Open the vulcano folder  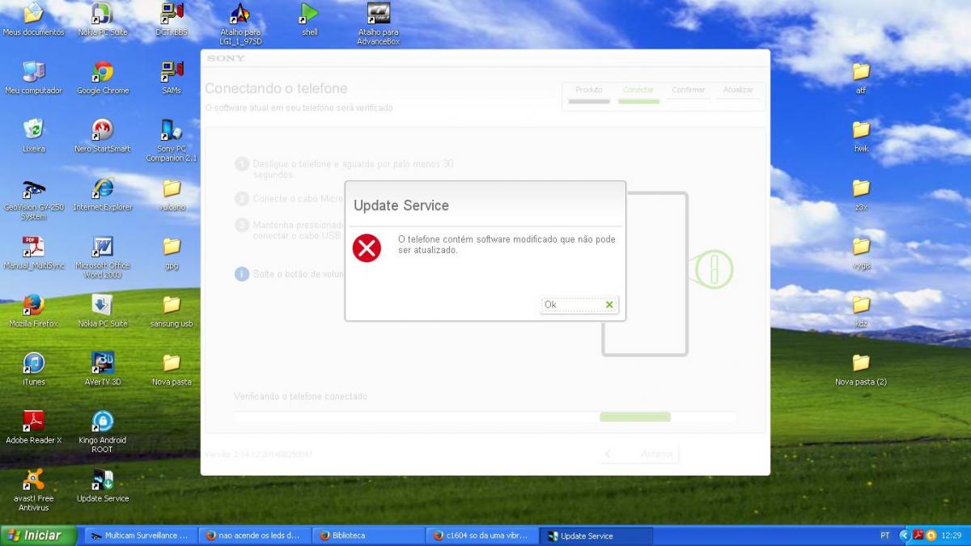(x=172, y=194)
